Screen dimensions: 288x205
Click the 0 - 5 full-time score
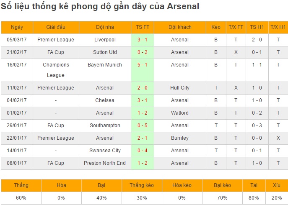point(143,126)
